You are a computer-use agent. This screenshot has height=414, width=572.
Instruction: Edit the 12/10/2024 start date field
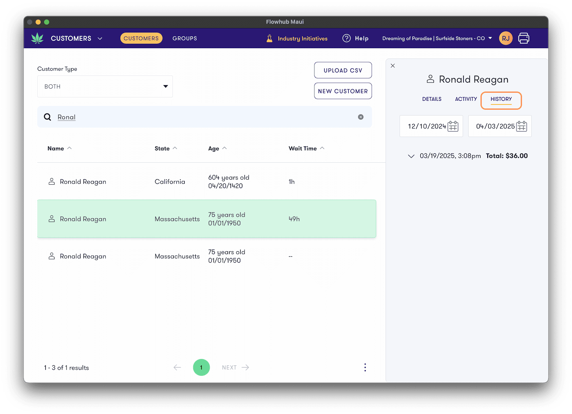pos(431,126)
